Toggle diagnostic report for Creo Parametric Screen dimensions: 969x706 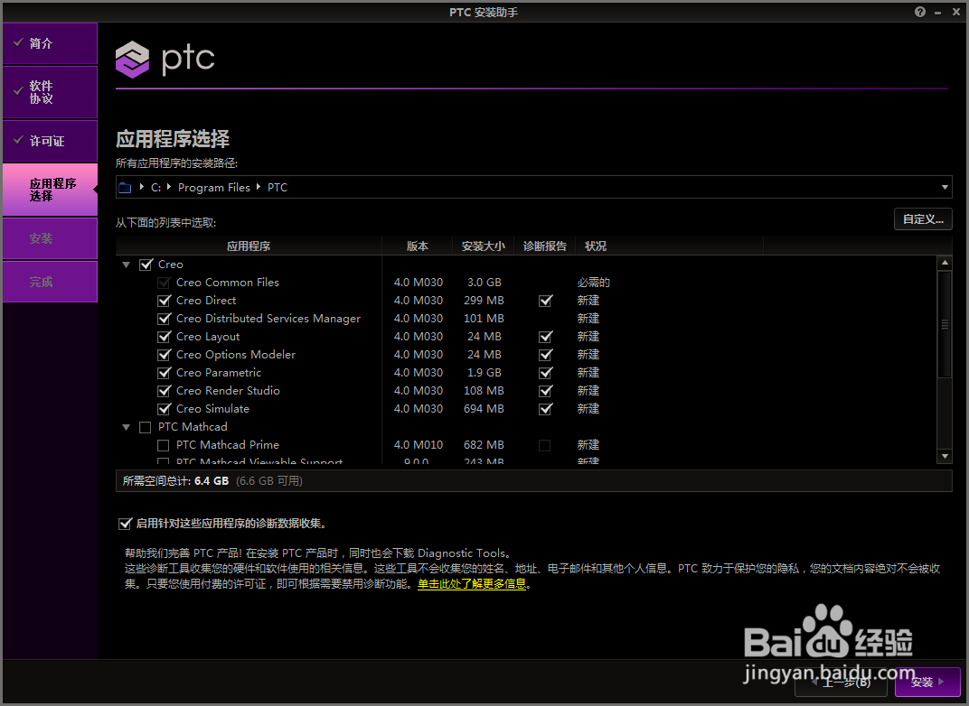[545, 373]
